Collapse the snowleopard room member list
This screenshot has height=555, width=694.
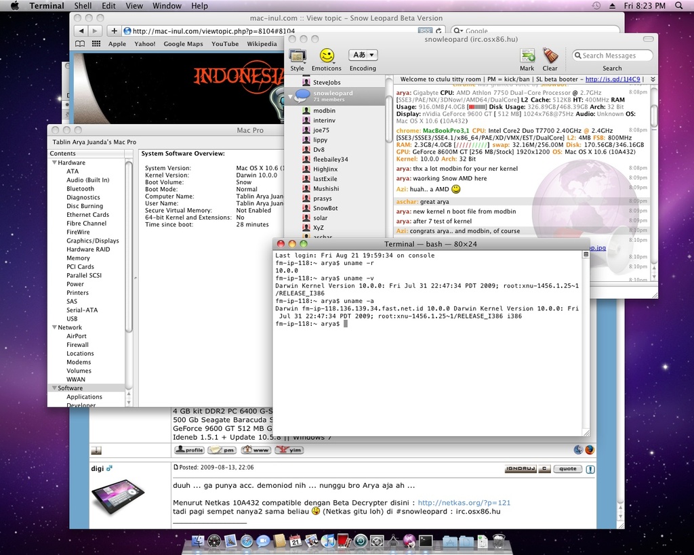(290, 96)
